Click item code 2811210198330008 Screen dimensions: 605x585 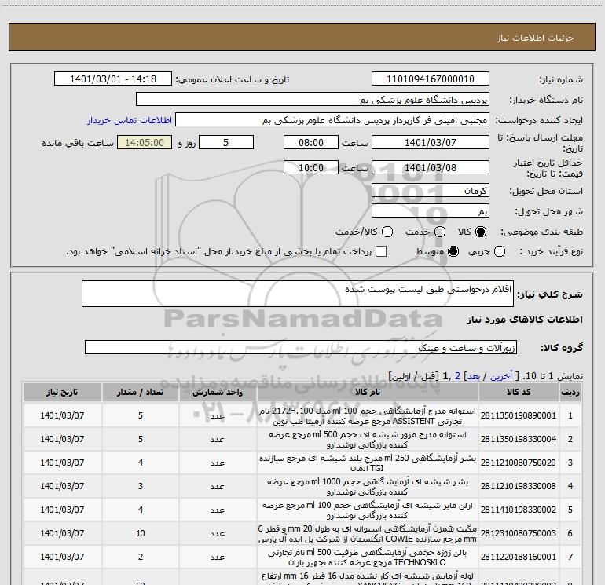519,486
